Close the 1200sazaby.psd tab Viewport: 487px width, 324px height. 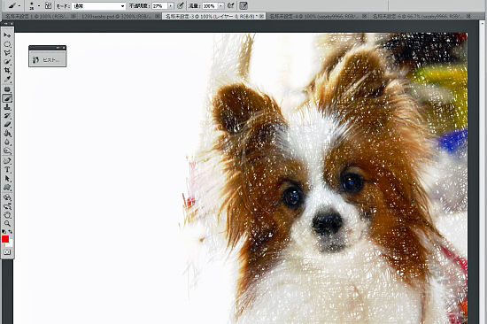(158, 16)
